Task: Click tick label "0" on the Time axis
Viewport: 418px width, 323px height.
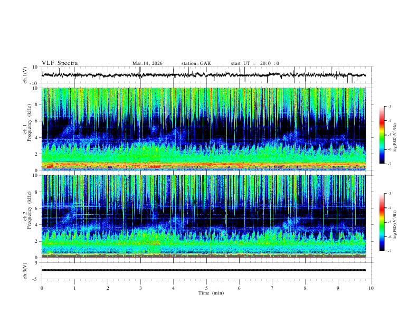Action: point(42,288)
